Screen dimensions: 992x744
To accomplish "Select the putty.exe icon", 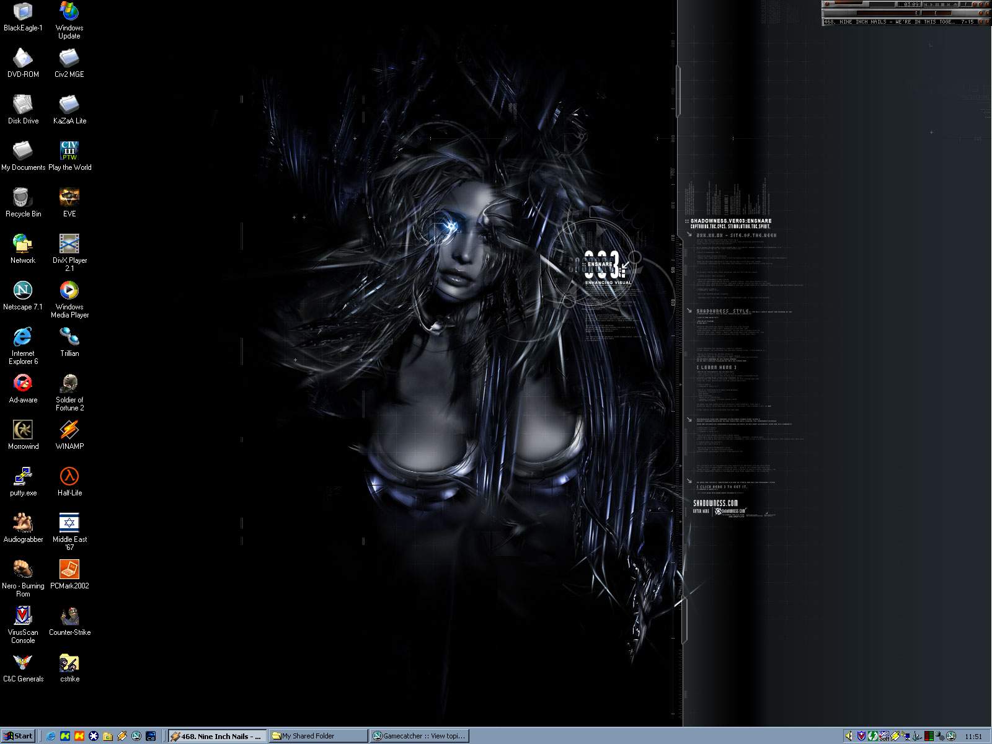I will [x=23, y=482].
